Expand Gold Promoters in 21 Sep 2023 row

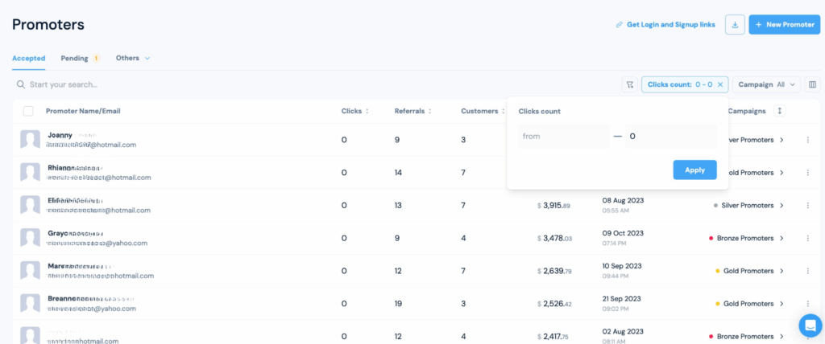click(x=781, y=304)
